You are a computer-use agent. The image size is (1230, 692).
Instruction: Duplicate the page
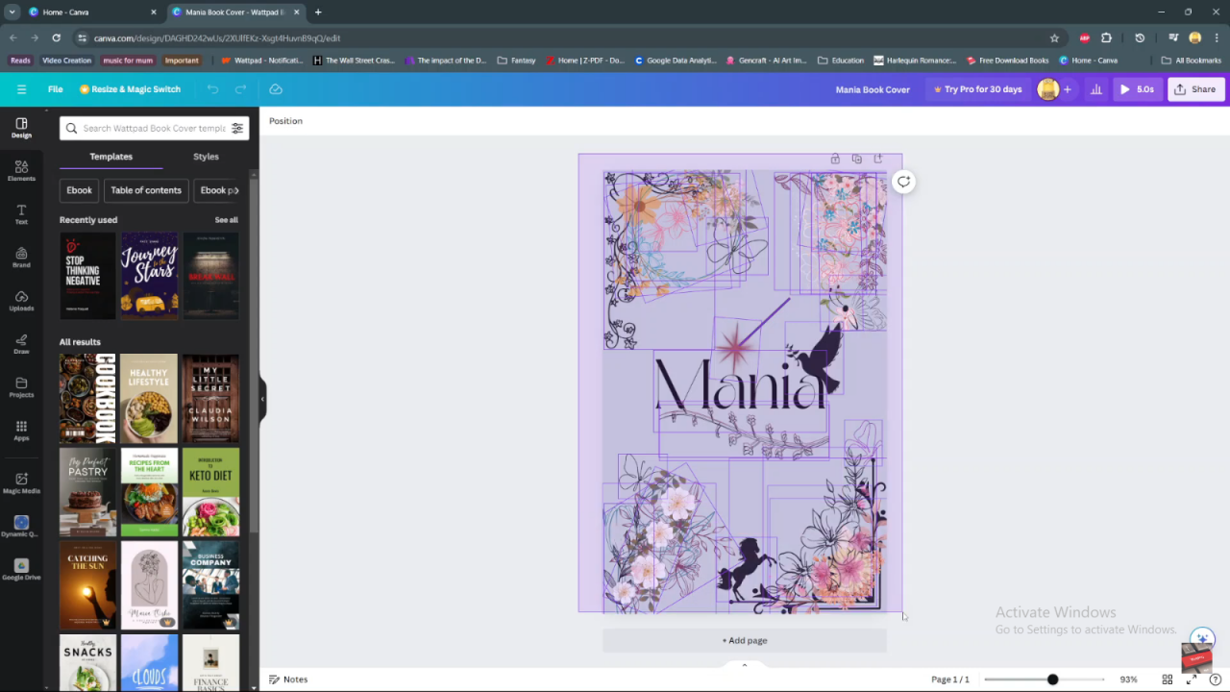pyautogui.click(x=856, y=159)
